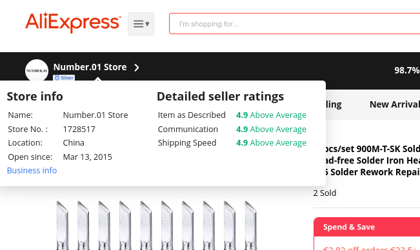Click the Store info heading

35,97
